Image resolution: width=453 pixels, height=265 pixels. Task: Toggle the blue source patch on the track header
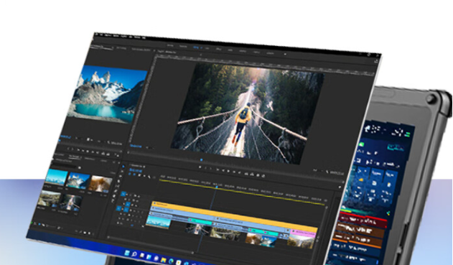118,208
